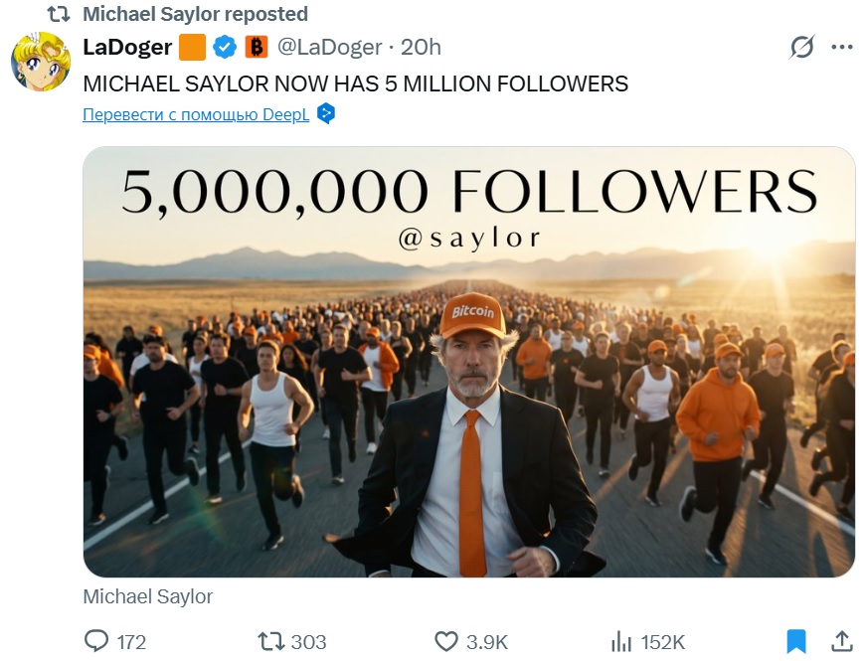
Task: Open the three-dot more options menu
Action: (x=841, y=47)
